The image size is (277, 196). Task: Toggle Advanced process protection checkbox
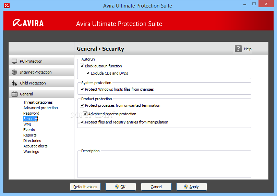click(x=85, y=114)
